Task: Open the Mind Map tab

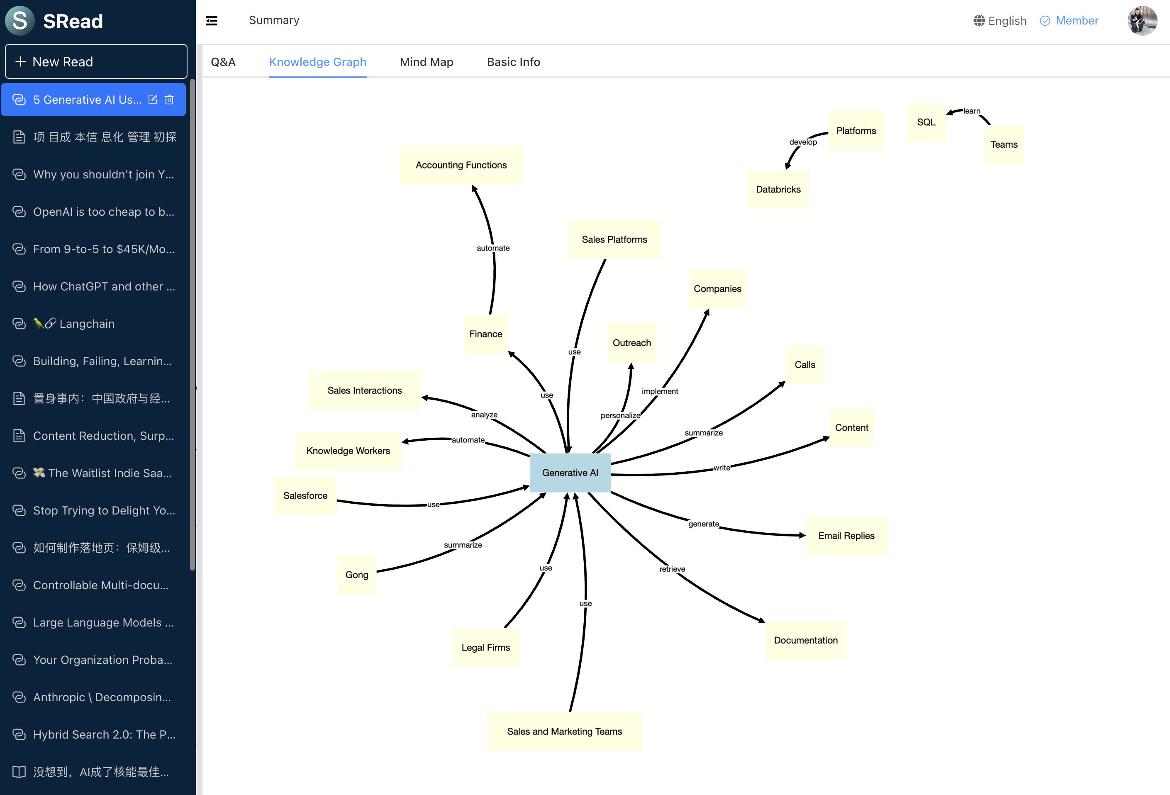Action: [427, 62]
